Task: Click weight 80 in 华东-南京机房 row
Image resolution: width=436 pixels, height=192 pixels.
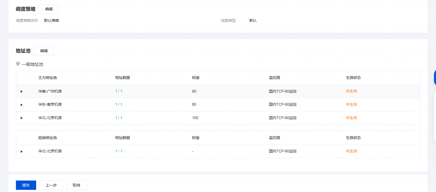Action: point(194,104)
